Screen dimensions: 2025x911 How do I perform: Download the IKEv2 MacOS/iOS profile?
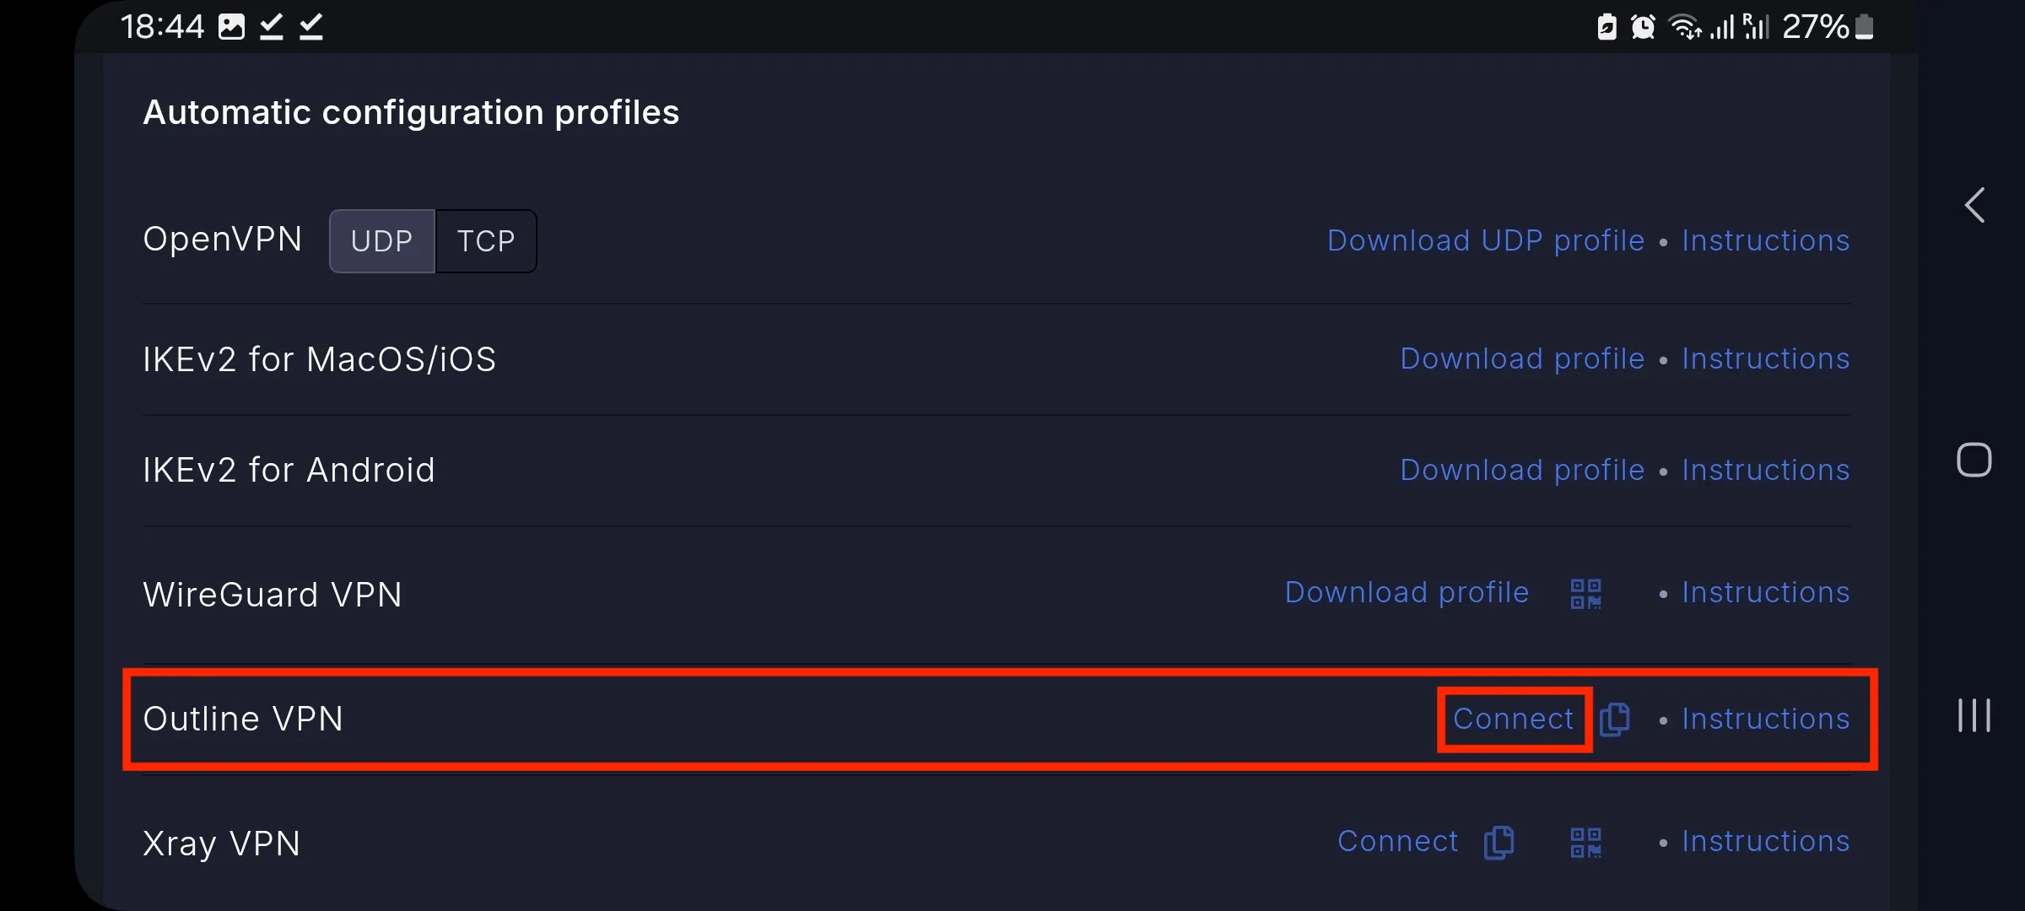tap(1522, 359)
